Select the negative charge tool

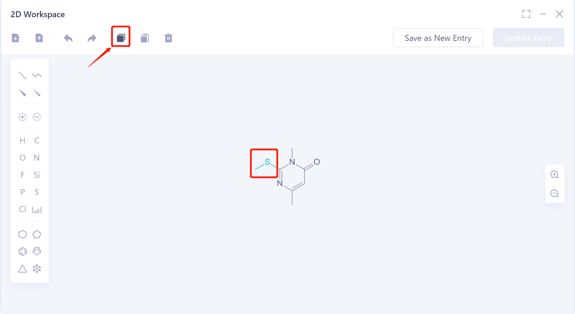(x=37, y=117)
